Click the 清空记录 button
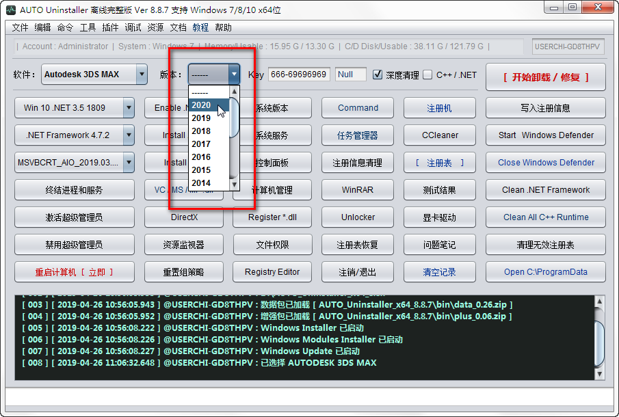The image size is (619, 417). [x=439, y=272]
